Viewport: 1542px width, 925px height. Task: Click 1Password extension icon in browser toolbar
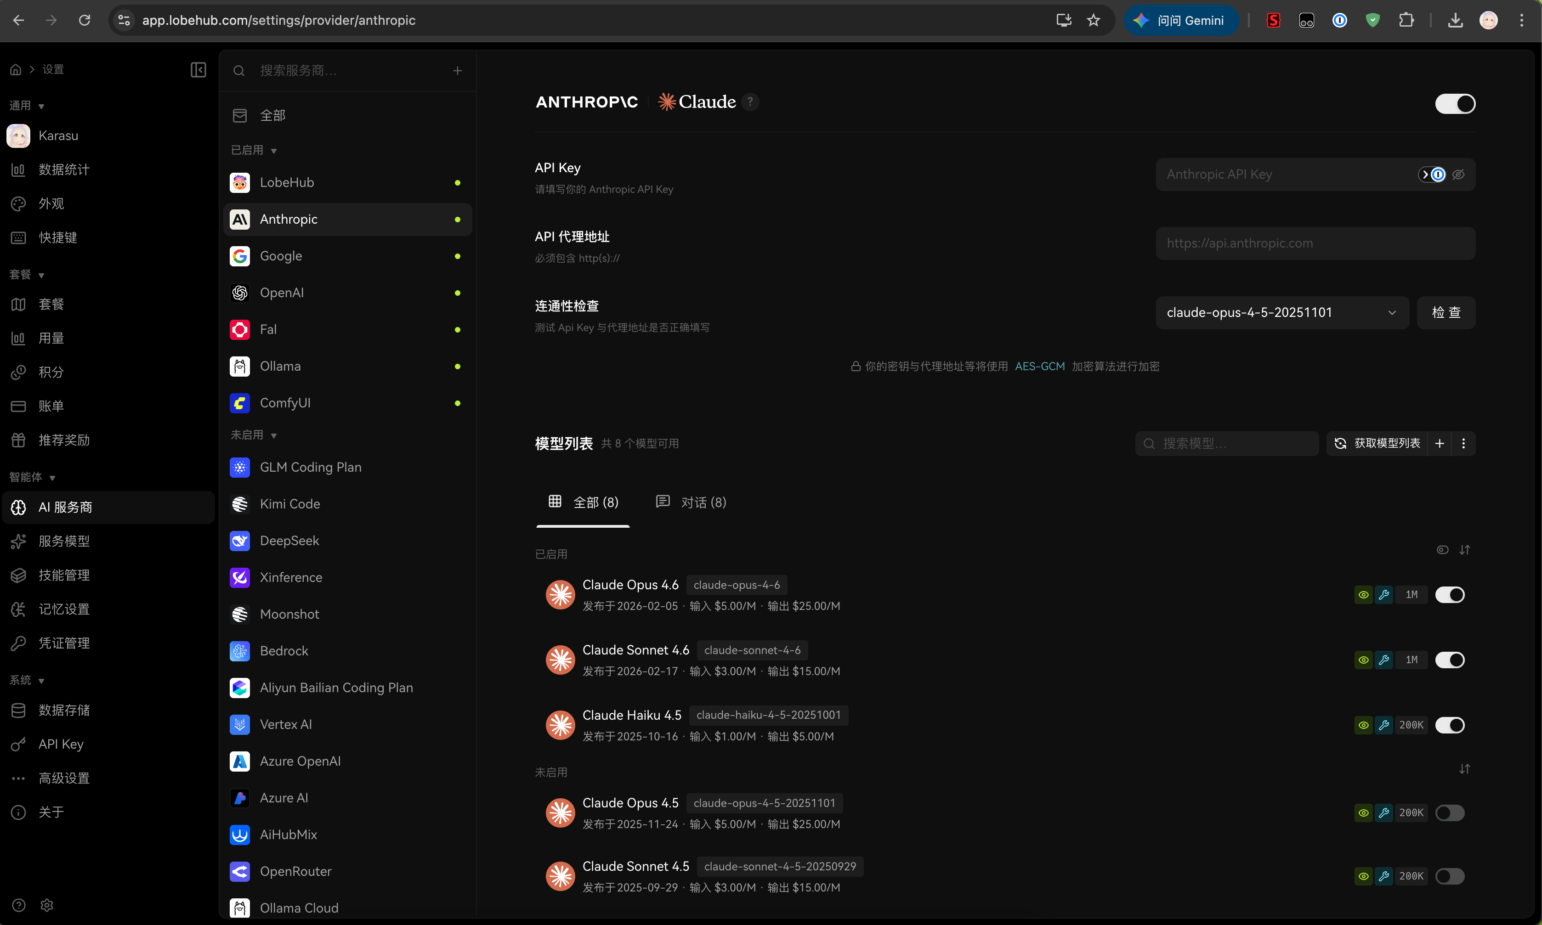coord(1339,21)
